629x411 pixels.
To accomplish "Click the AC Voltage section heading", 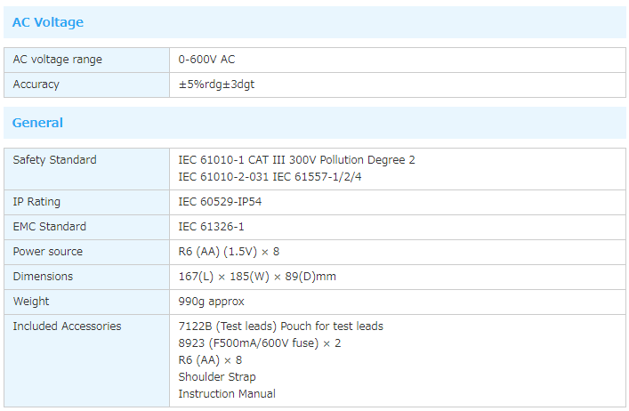I will (48, 22).
